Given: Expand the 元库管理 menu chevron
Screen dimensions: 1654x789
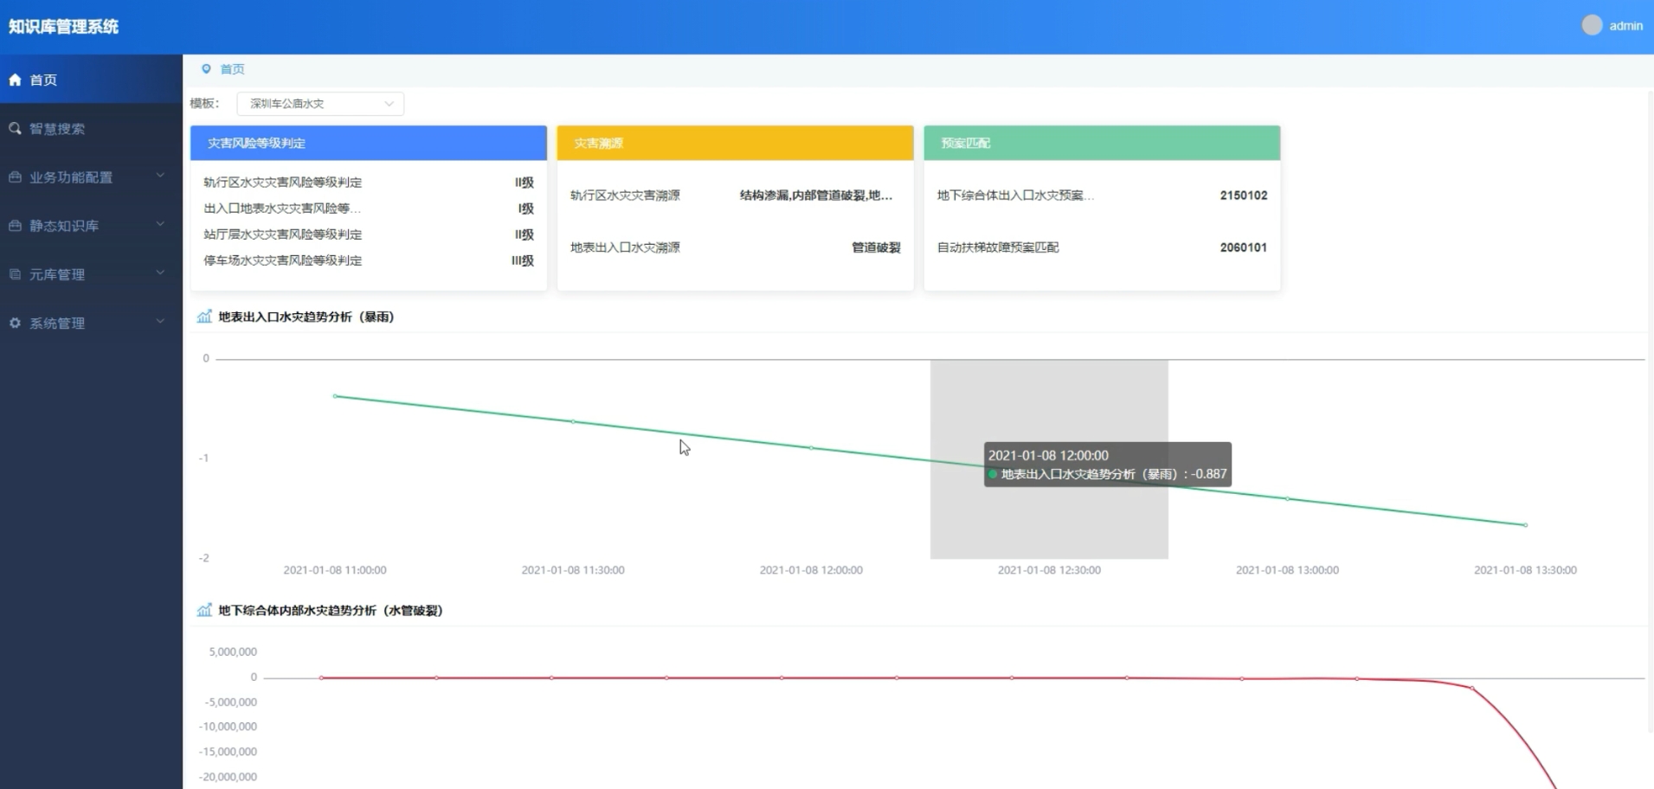Looking at the screenshot, I should 160,273.
